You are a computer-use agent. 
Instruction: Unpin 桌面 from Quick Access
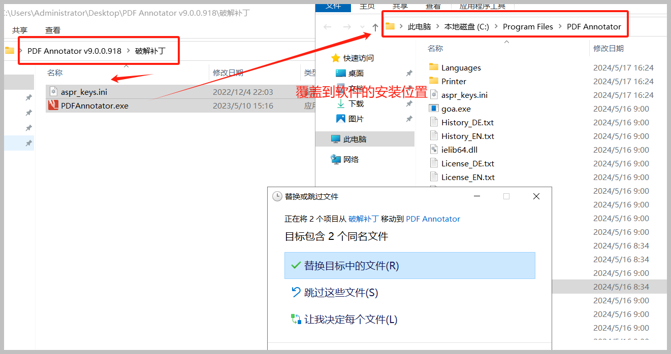(x=408, y=73)
